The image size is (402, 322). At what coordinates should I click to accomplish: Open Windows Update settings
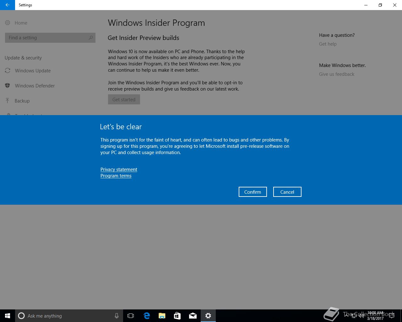click(33, 70)
